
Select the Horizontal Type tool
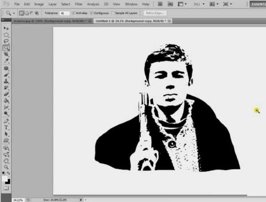pyautogui.click(x=6, y=127)
